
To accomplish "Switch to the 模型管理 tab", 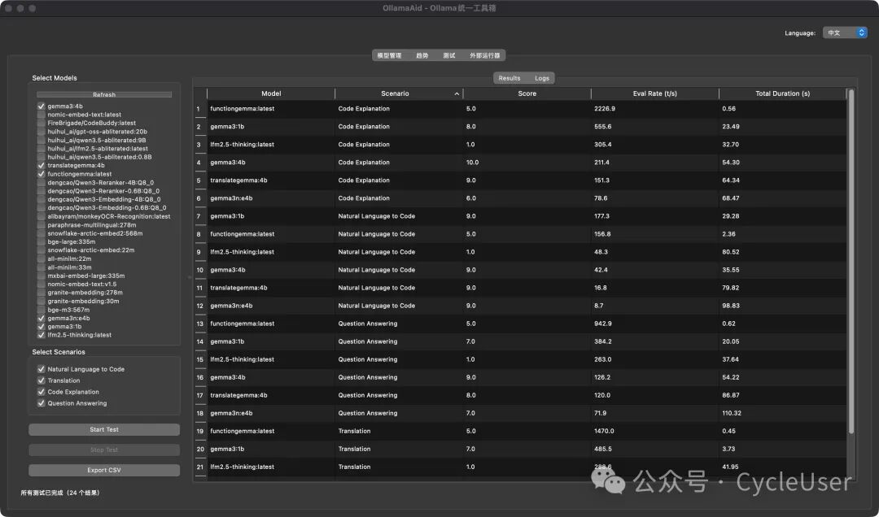I will pos(389,55).
